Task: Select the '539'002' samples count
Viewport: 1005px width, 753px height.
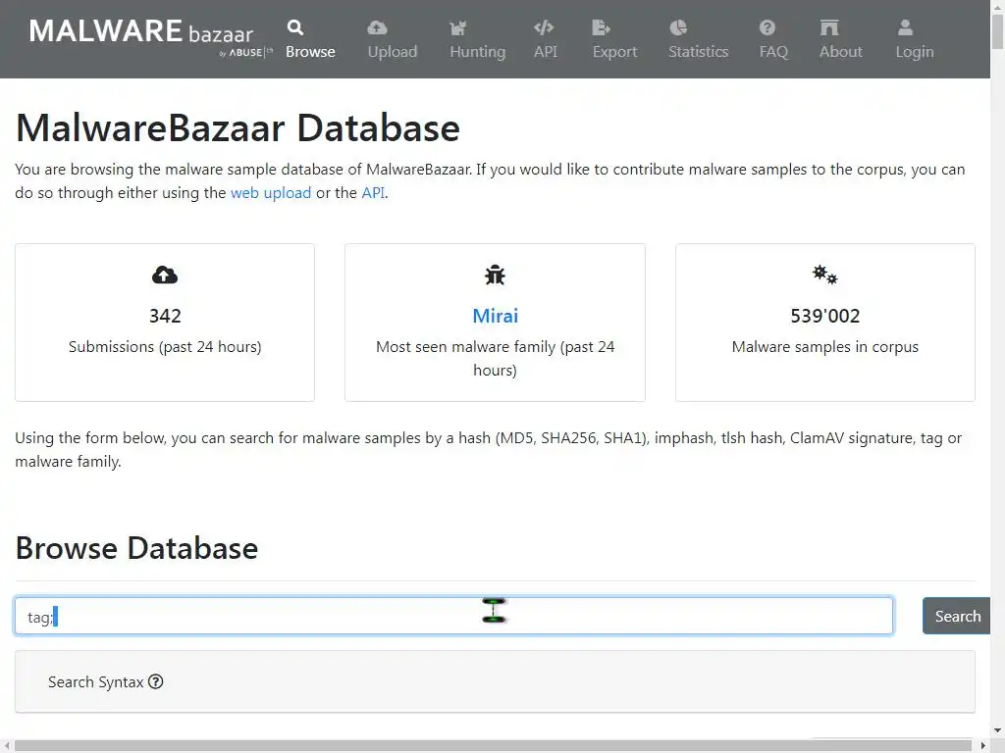Action: (824, 316)
